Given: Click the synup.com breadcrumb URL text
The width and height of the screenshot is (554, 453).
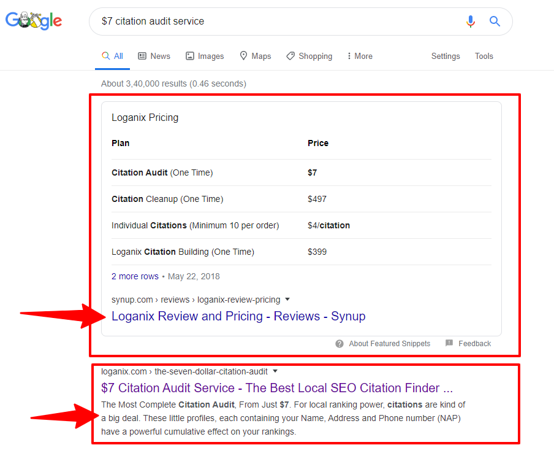Looking at the screenshot, I should pyautogui.click(x=196, y=300).
